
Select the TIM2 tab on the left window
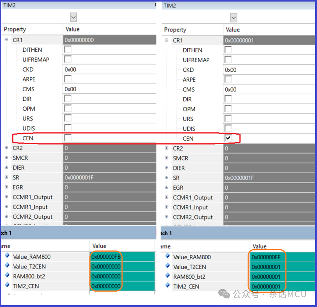point(10,5)
